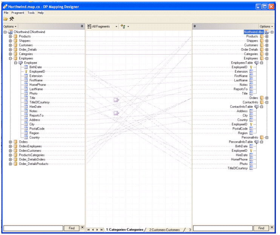Expand the Orders node in right tree
Viewport: 280px width, 235px height.
click(267, 98)
